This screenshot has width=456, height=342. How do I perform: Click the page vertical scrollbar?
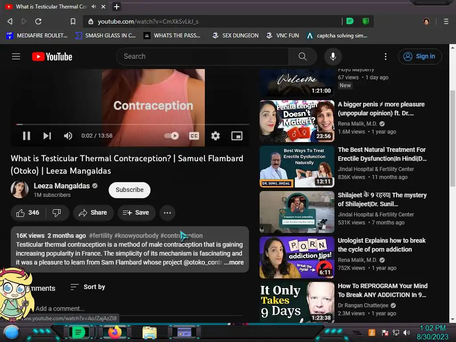pyautogui.click(x=452, y=138)
